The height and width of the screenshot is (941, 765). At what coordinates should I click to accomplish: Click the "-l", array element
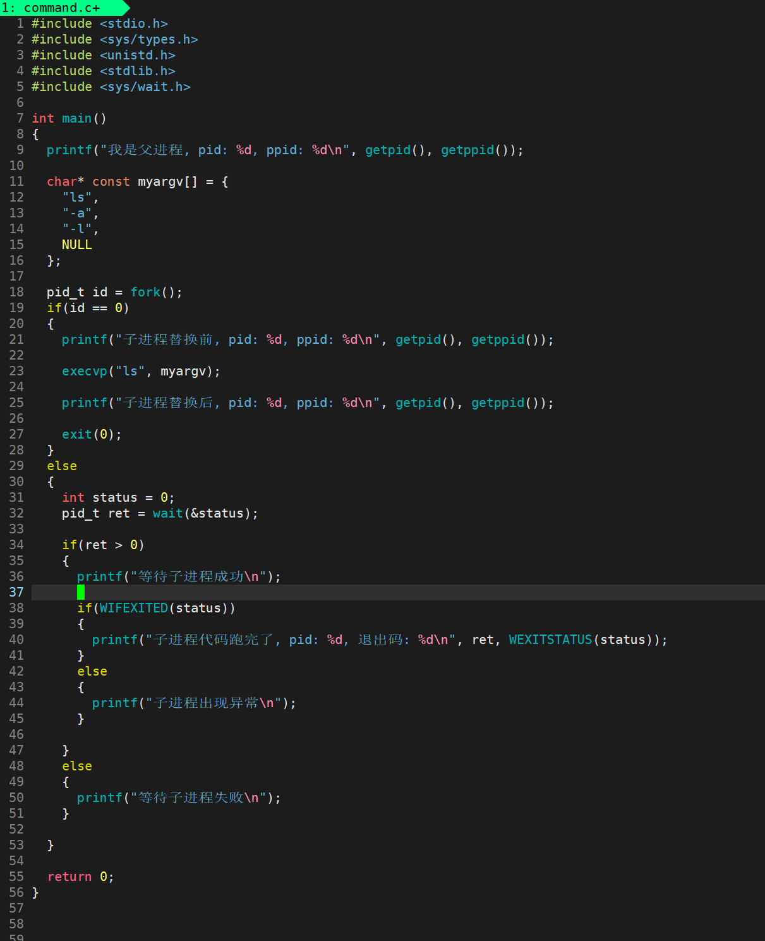point(80,229)
